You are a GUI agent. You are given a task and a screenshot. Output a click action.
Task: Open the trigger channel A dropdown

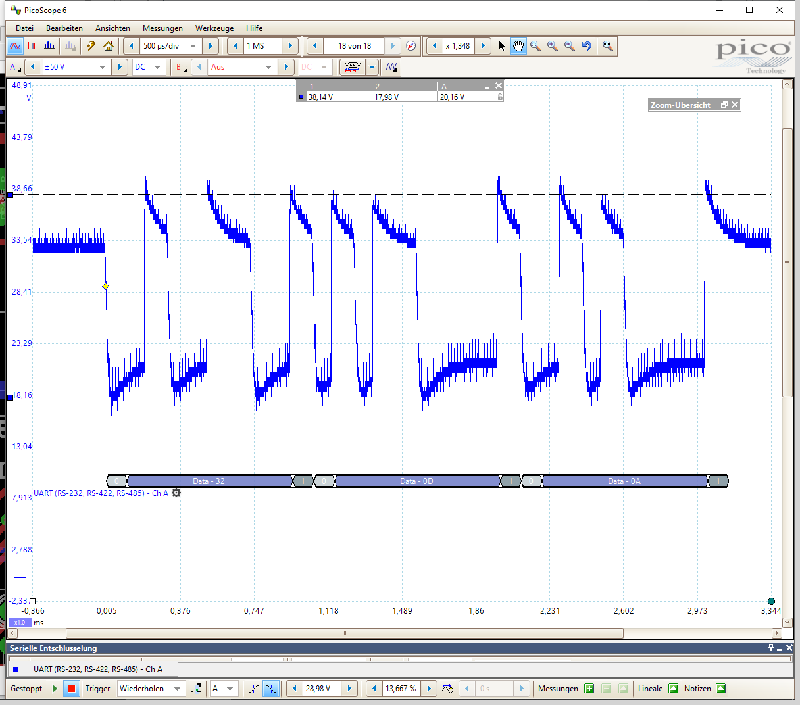pos(230,689)
